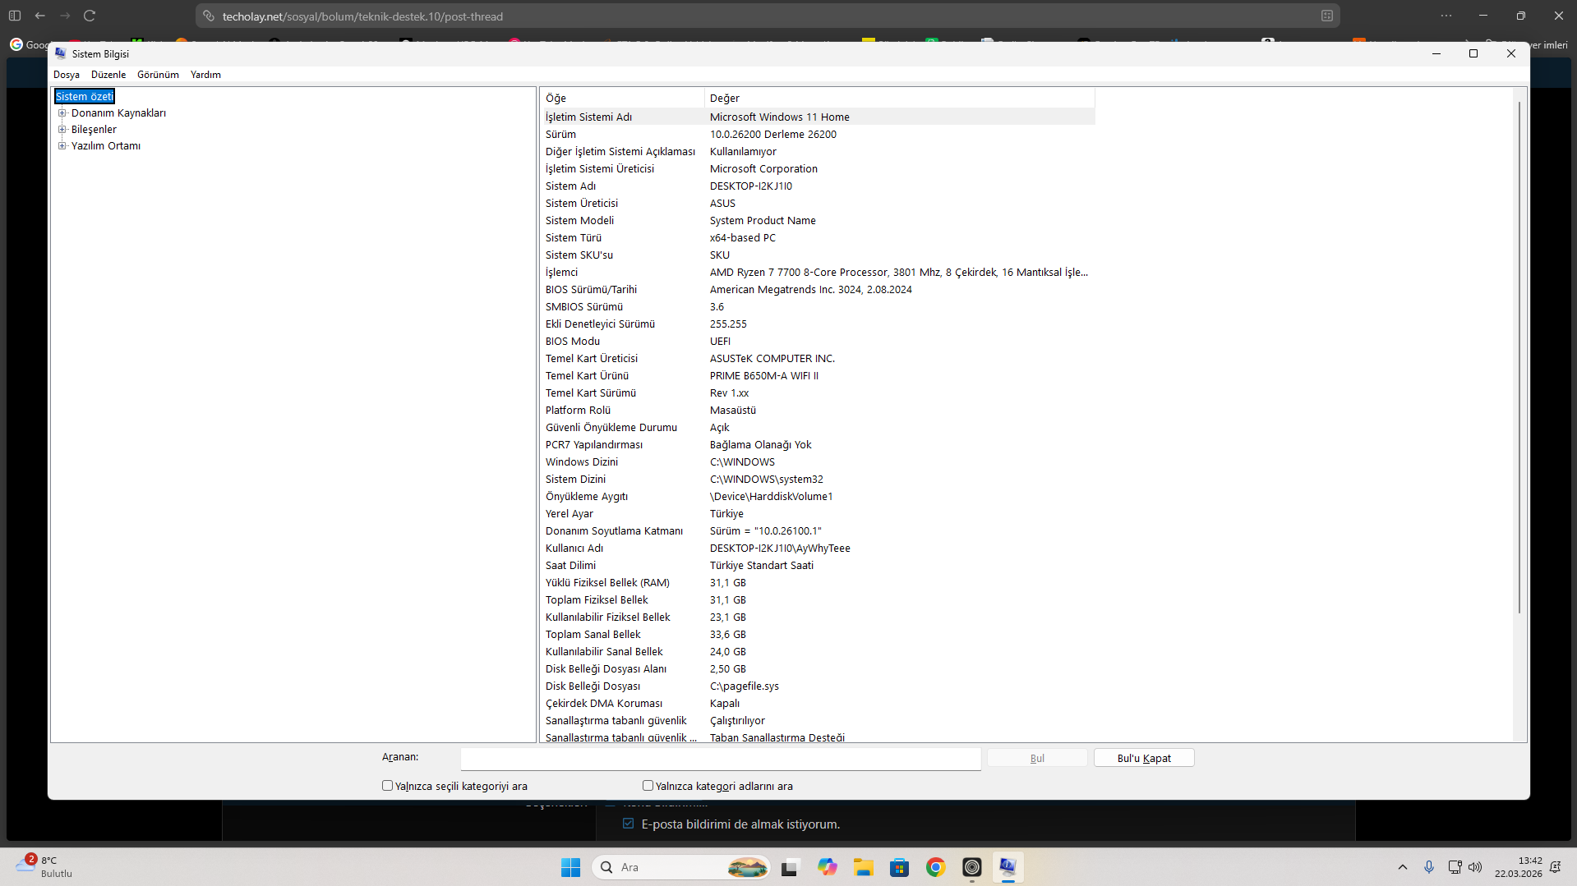Open Google Chrome from the taskbar

click(x=935, y=867)
